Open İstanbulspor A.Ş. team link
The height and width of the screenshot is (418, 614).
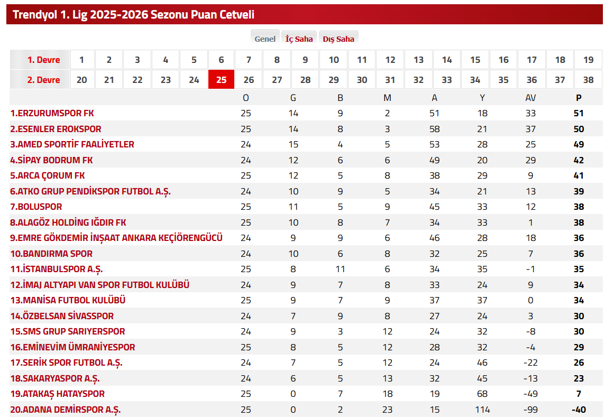[57, 269]
